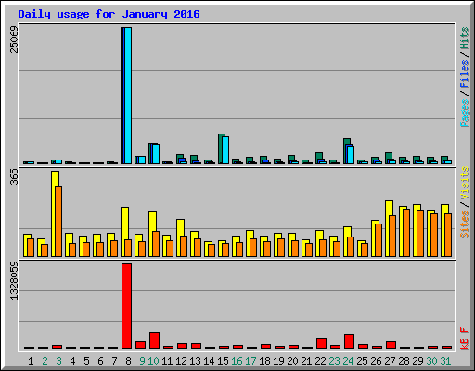Select day 2 on the x-axis

(45, 361)
